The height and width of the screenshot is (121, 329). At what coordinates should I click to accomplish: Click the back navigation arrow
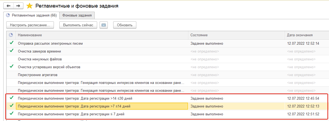[x=8, y=6]
